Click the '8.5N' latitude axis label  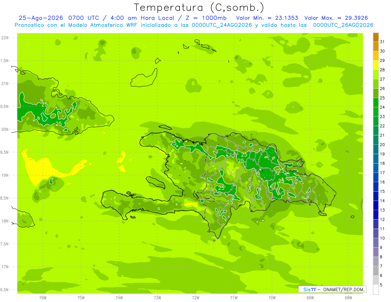[x=5, y=198]
